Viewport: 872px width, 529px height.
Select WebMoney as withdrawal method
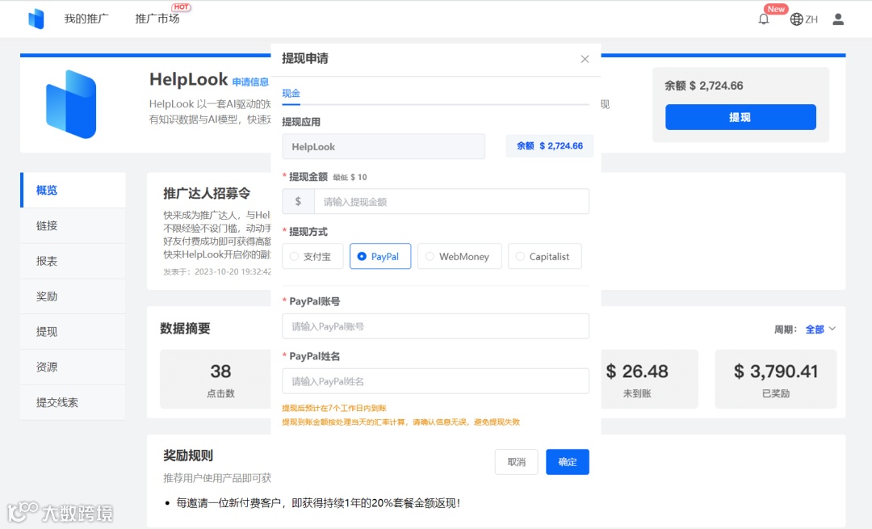(459, 256)
